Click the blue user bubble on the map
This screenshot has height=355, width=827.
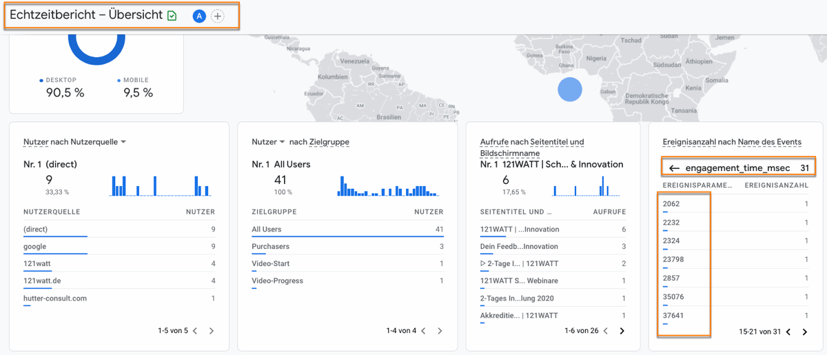570,90
